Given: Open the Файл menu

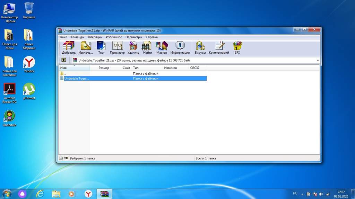Looking at the screenshot, I should [x=63, y=37].
